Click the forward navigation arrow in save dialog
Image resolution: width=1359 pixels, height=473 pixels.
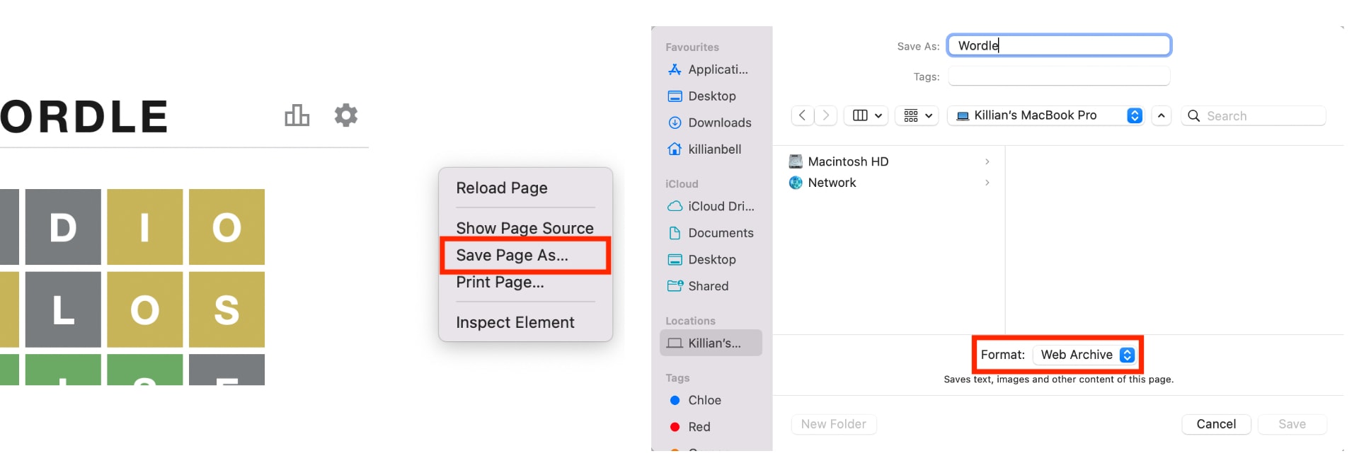click(x=825, y=115)
